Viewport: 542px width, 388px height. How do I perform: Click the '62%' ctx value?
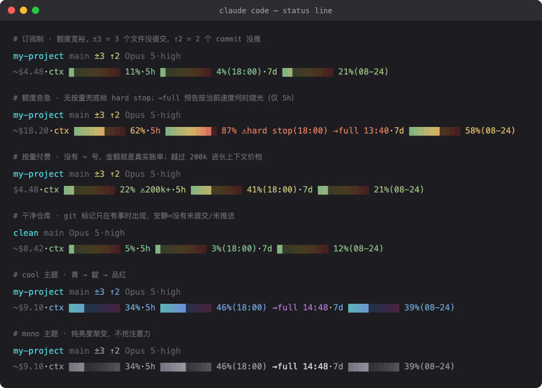[x=137, y=131]
